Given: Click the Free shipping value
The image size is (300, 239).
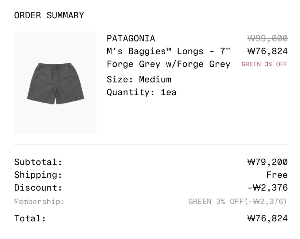Looking at the screenshot, I should coord(277,175).
